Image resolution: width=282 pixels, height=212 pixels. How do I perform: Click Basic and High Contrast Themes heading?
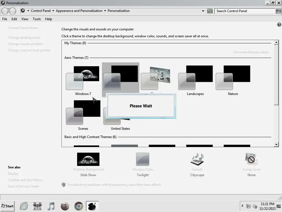tap(90, 137)
